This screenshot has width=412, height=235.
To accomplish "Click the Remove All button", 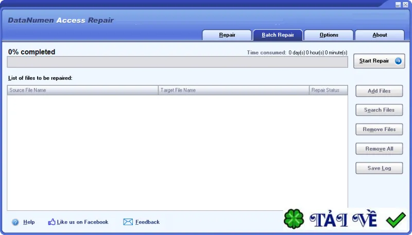I will (379, 149).
